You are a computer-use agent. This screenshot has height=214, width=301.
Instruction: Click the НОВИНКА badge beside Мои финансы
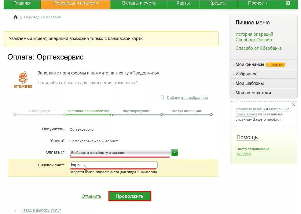275,65
